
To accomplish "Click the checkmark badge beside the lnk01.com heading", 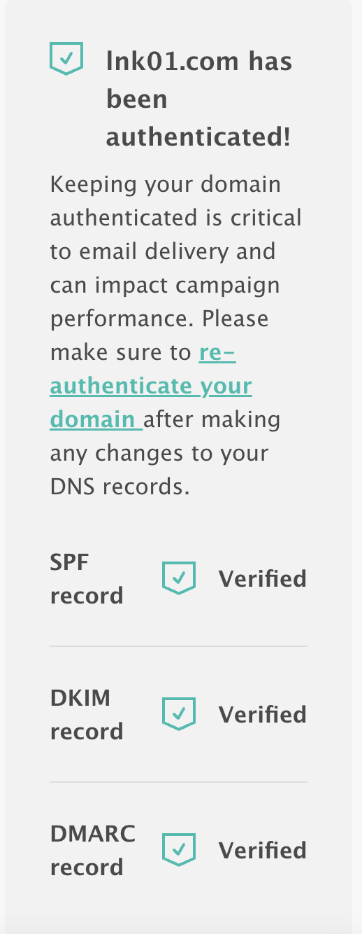I will (x=66, y=58).
